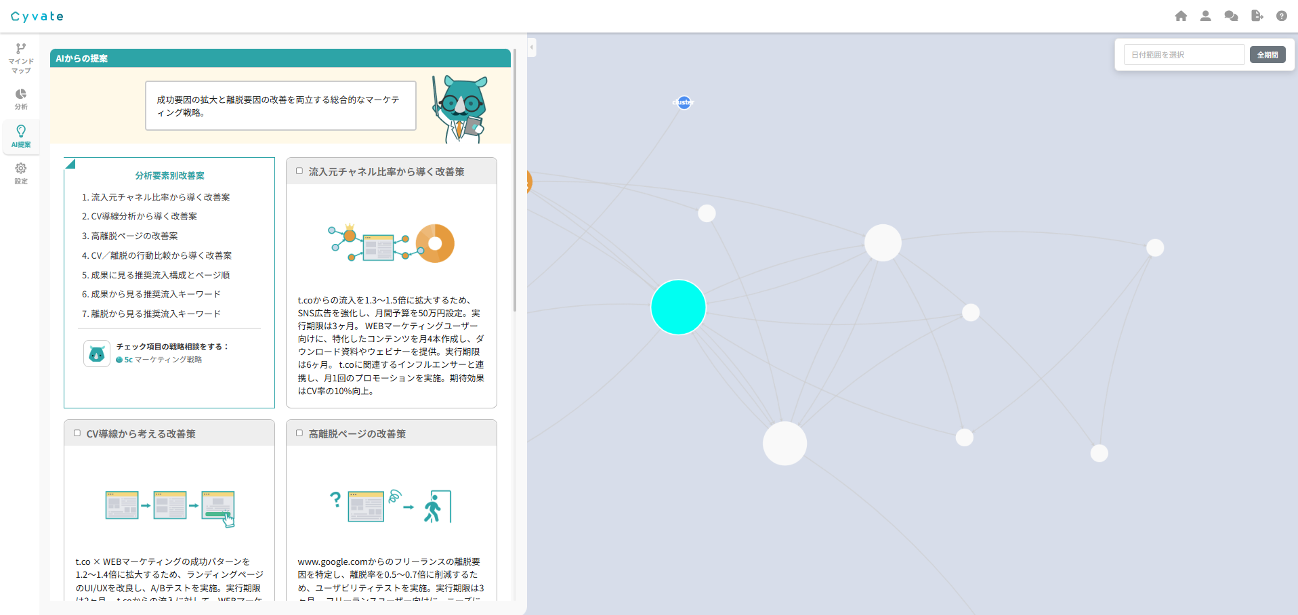This screenshot has height=615, width=1298.
Task: Click the professor mascot in the AIからの提案 banner
Action: point(460,108)
